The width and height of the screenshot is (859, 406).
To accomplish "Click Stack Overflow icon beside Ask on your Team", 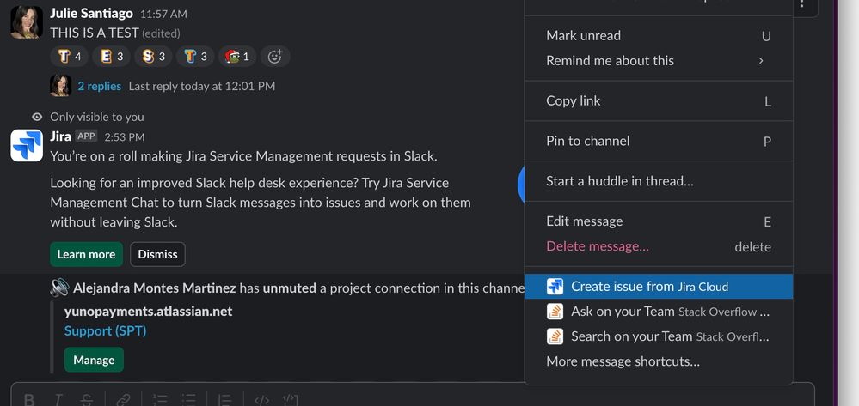I will 555,312.
